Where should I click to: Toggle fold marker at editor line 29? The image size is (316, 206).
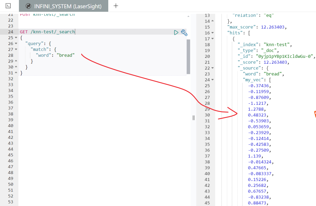pos(16,61)
